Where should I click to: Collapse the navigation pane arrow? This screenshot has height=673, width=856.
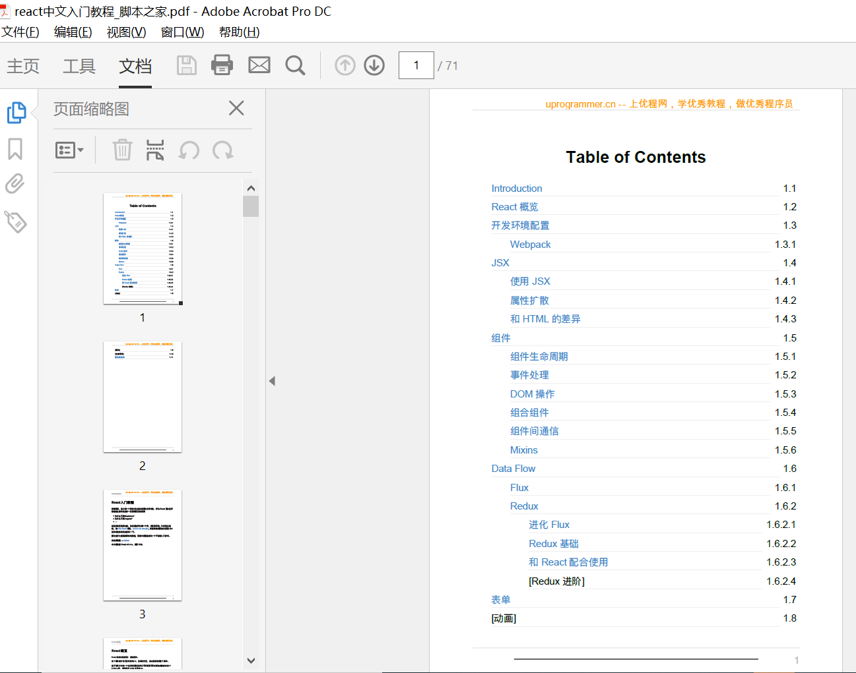[x=272, y=381]
